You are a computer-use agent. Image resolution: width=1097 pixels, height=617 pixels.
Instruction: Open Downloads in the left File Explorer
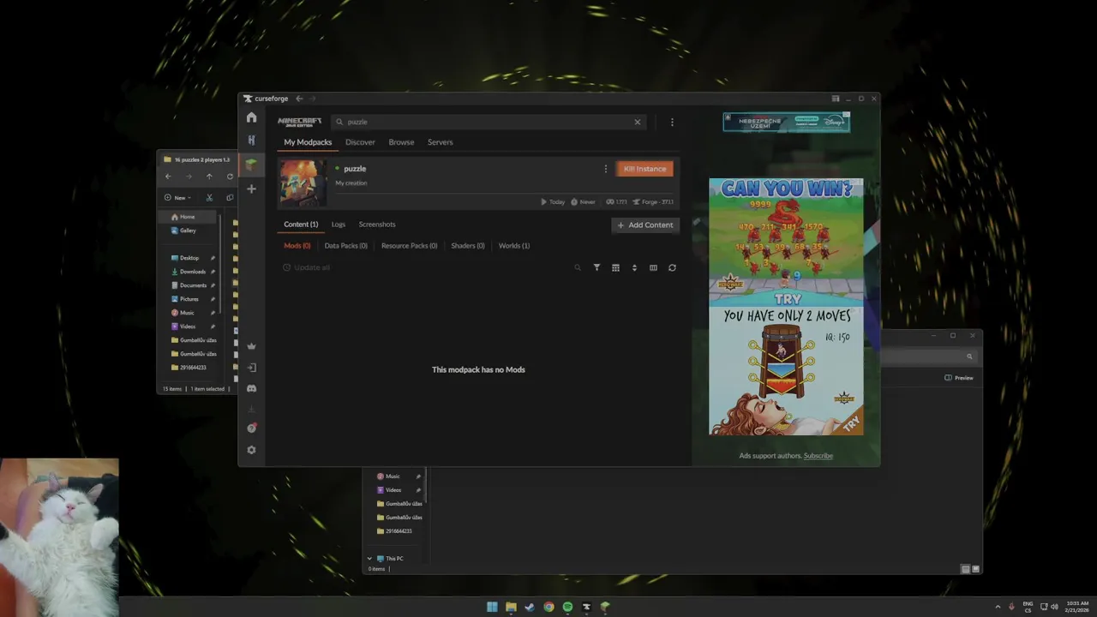coord(190,272)
